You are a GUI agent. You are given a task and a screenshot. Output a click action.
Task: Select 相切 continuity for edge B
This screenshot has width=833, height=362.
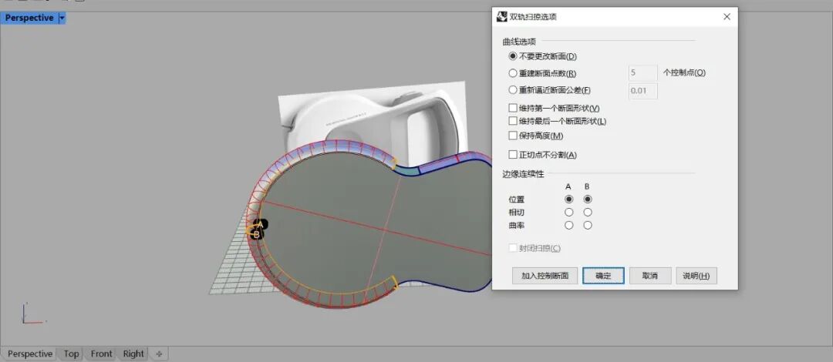(x=588, y=213)
